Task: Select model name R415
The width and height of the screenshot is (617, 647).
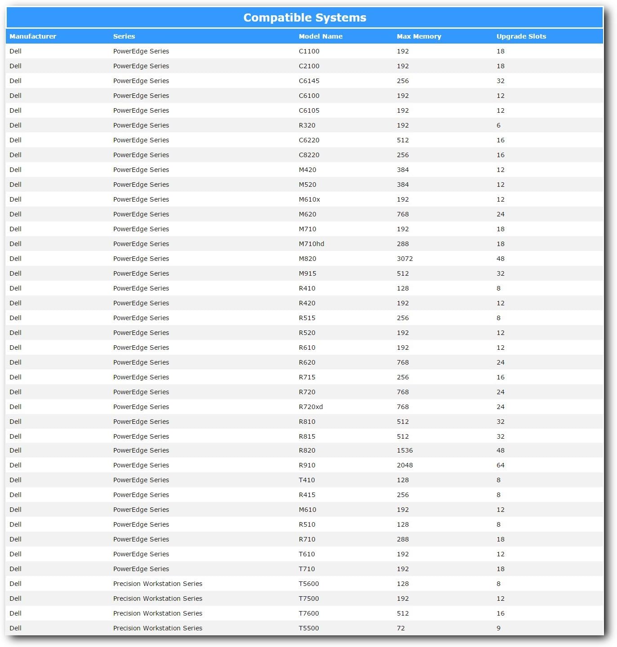Action: click(x=307, y=495)
